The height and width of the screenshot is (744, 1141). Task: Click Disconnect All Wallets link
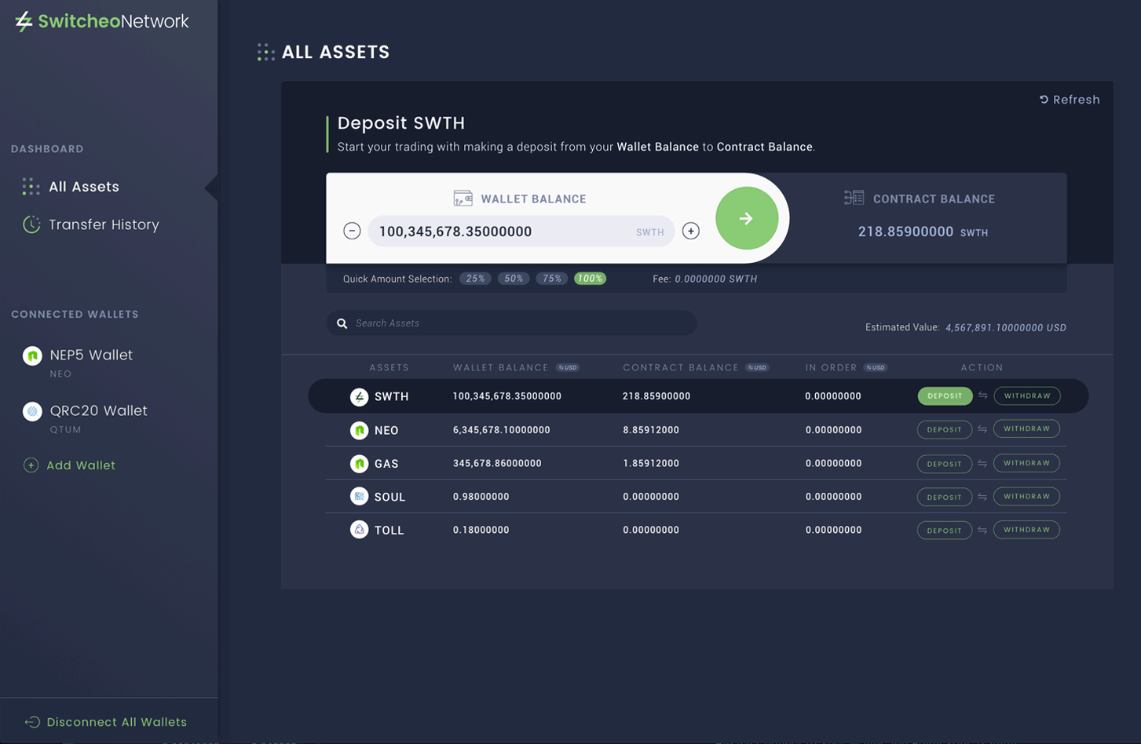116,722
